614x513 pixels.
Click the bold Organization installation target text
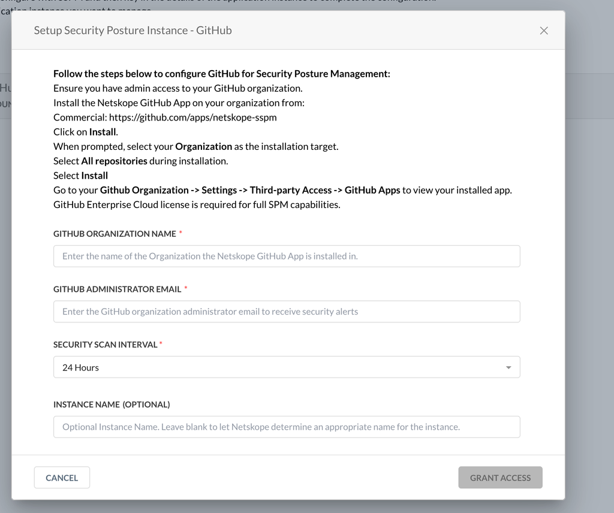(x=203, y=147)
